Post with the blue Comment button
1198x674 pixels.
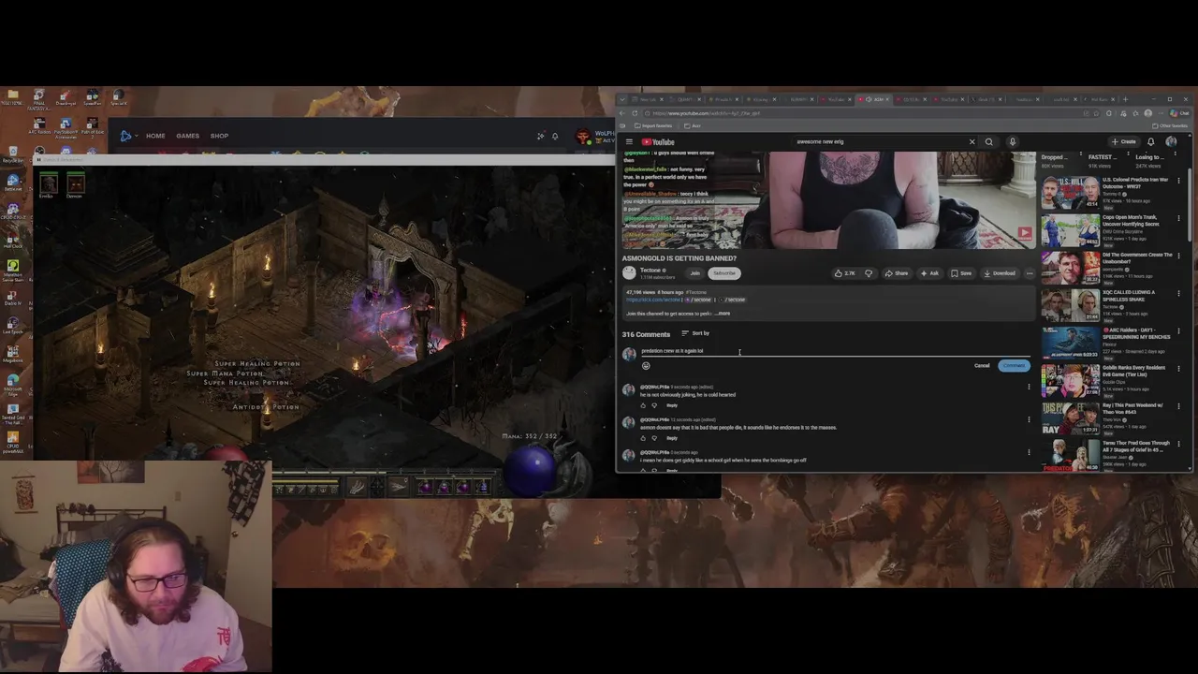click(1014, 366)
